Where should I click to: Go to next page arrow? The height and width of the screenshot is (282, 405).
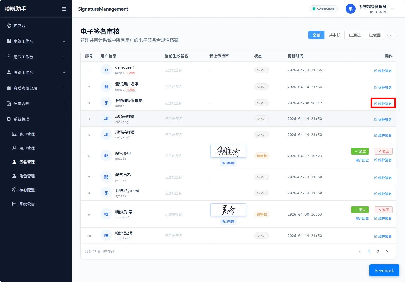coord(387,251)
